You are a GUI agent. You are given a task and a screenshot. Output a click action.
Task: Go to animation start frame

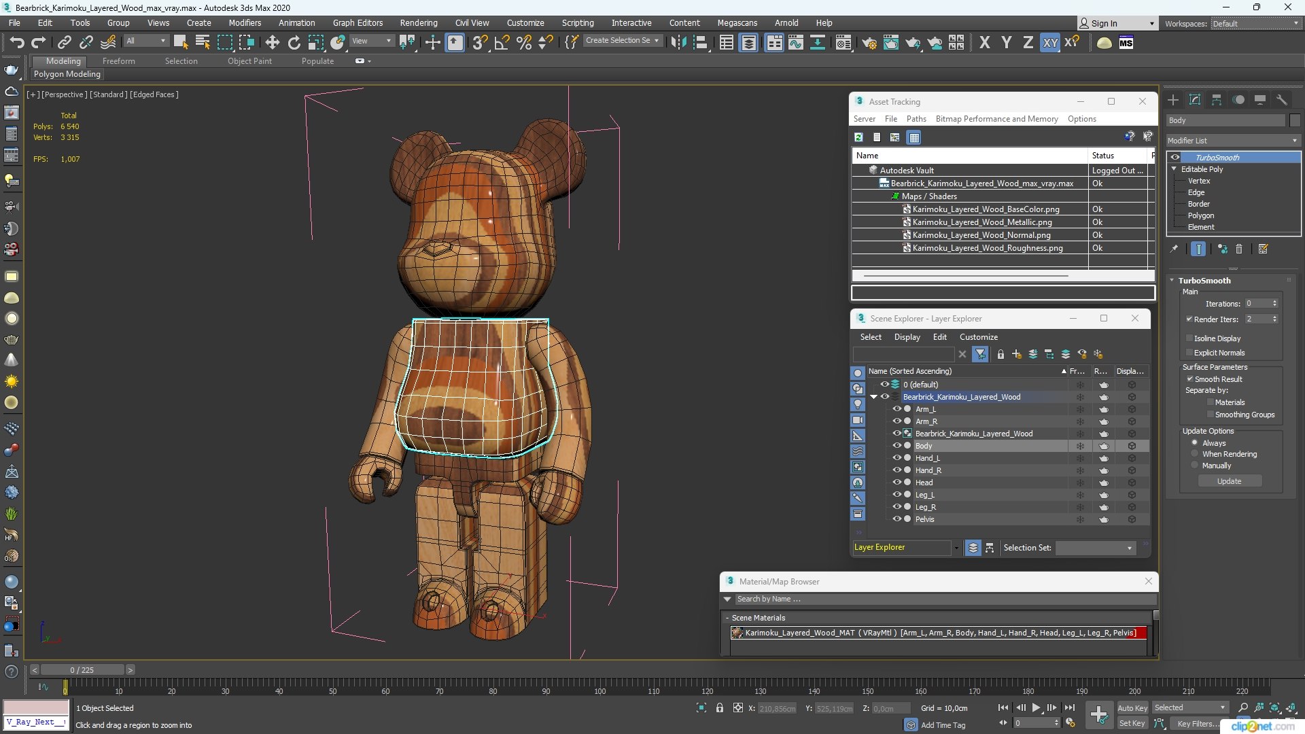point(1003,707)
